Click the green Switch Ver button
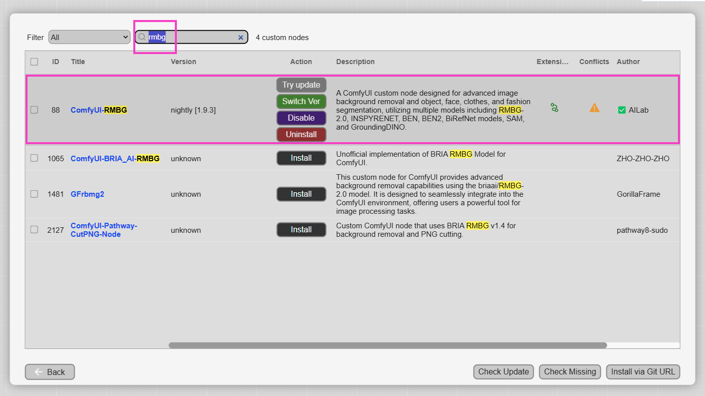Viewport: 705px width, 396px height. (301, 102)
